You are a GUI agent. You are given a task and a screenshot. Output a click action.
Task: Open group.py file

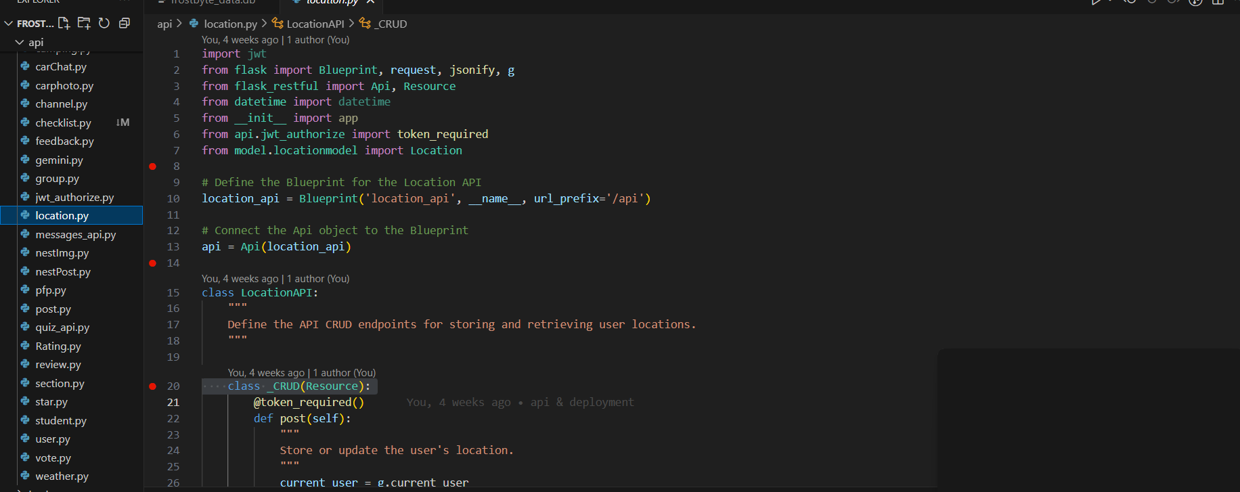coord(57,179)
